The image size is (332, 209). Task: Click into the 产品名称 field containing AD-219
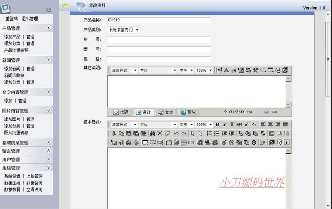159,20
